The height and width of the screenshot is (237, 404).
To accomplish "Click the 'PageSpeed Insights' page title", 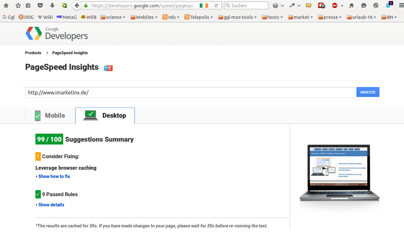I will 62,67.
